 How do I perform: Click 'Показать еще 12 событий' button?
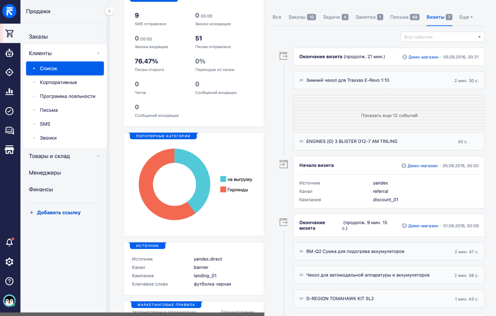click(x=389, y=116)
